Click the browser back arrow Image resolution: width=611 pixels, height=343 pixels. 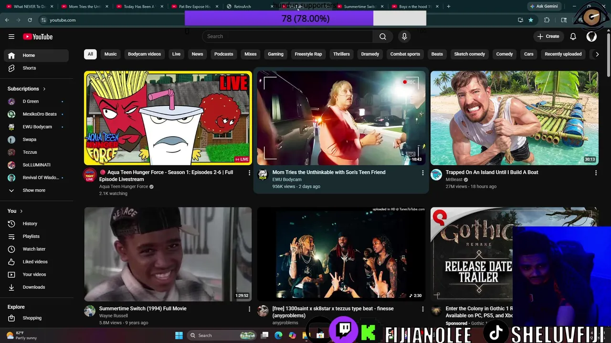pos(7,20)
